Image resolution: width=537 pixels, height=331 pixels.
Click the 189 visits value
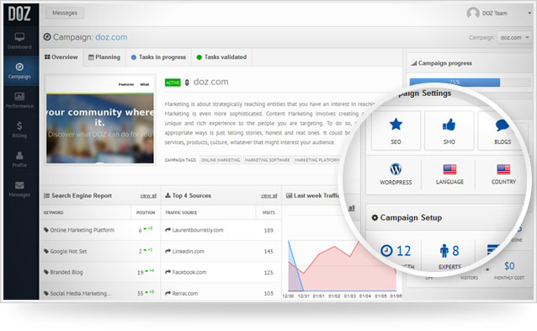click(268, 230)
